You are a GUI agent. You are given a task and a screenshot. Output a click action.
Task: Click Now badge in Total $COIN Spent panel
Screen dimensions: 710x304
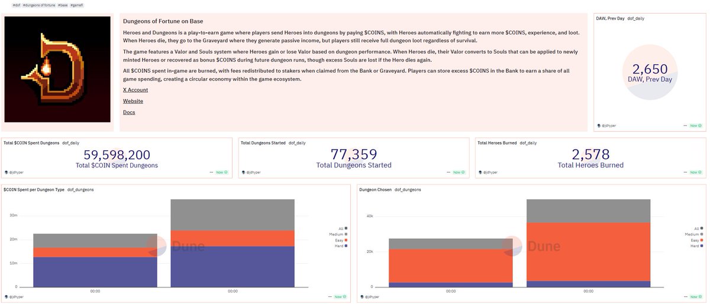(222, 172)
